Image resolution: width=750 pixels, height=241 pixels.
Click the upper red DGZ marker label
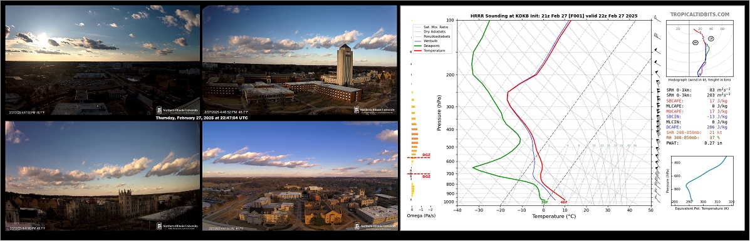click(426, 155)
